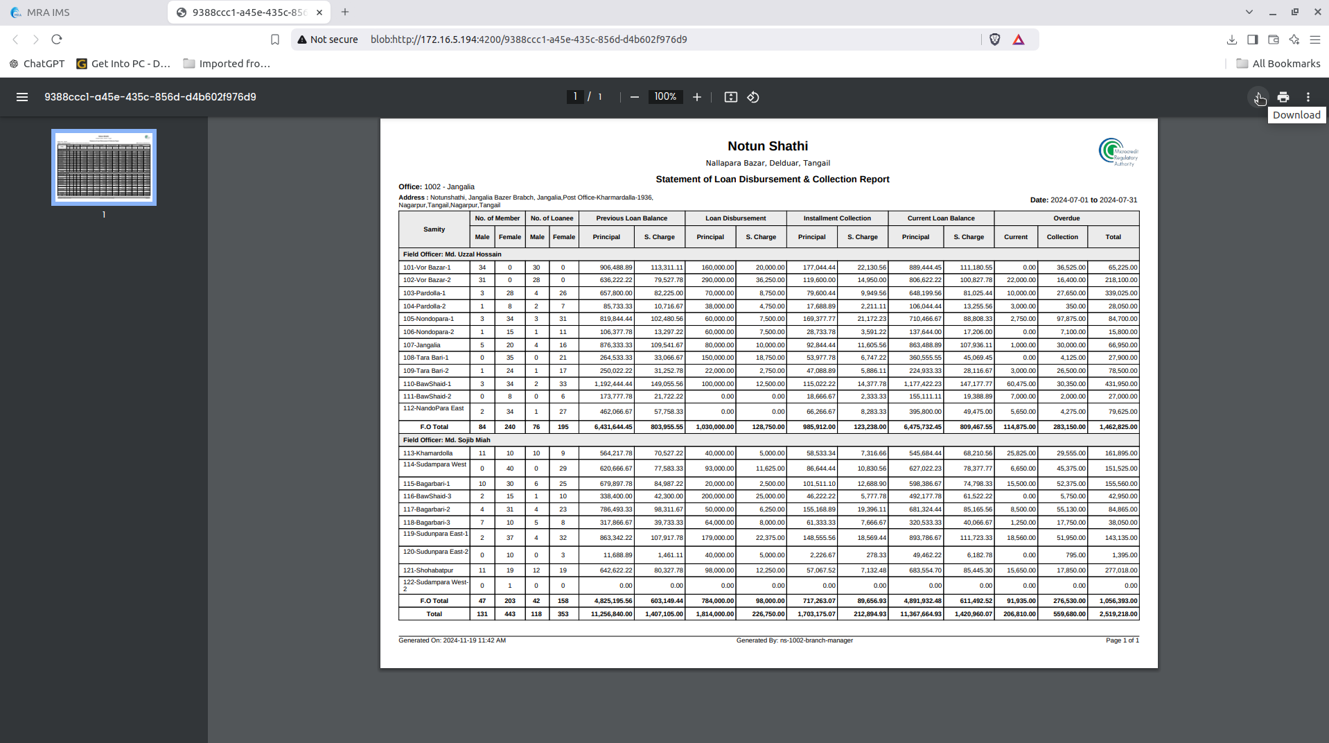The width and height of the screenshot is (1329, 743).
Task: Edit the current page number field
Action: click(574, 97)
